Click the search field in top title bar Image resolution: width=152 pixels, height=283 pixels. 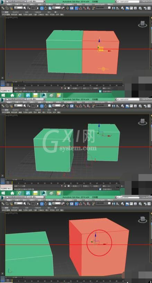(128, 1)
